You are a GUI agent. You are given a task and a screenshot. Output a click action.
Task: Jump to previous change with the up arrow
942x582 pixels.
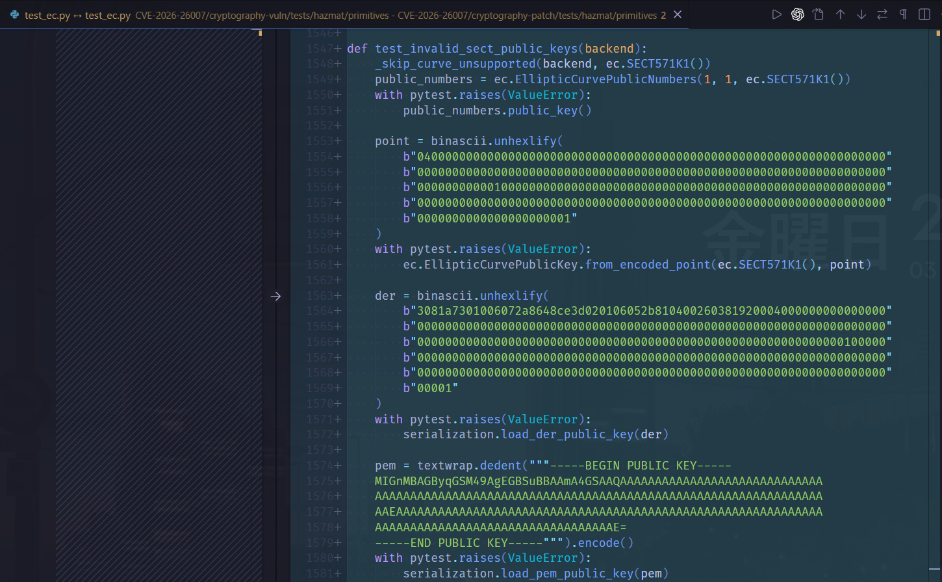tap(840, 14)
